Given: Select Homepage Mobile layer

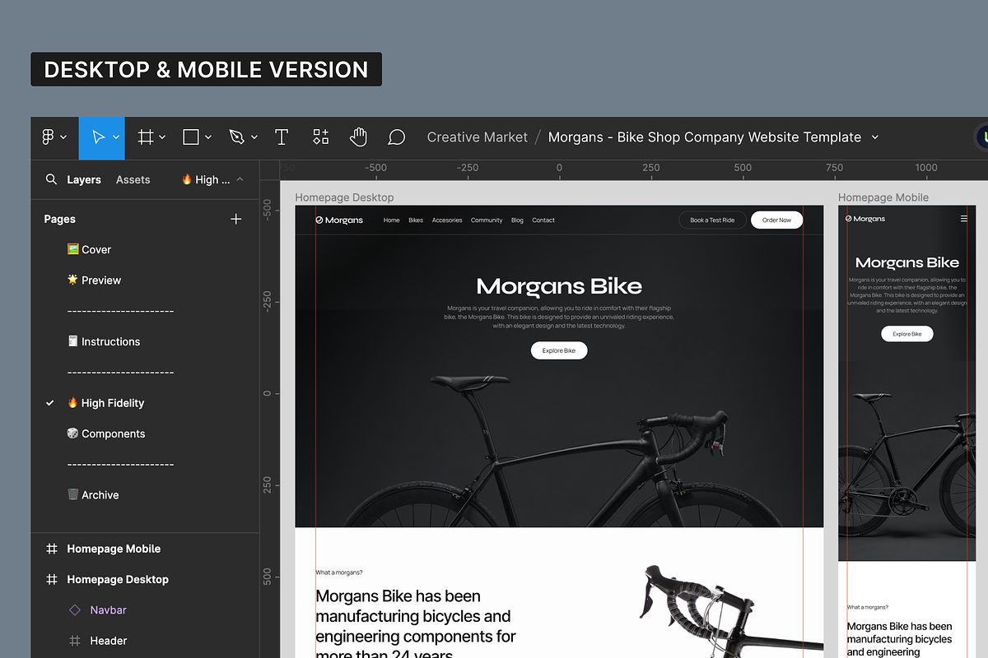Looking at the screenshot, I should 114,549.
